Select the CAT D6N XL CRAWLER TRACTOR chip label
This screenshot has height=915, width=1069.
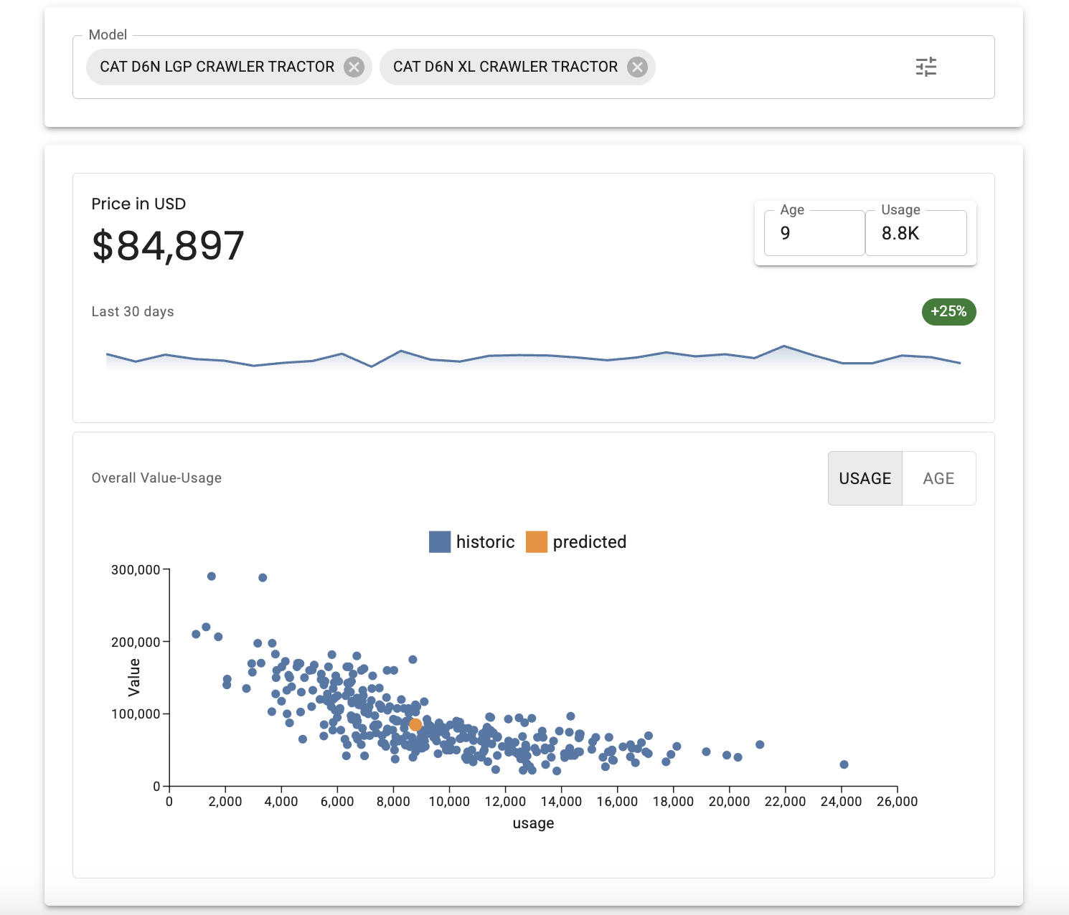505,67
